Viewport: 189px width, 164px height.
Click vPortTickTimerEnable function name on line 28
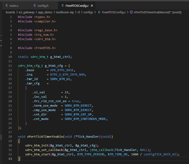pyautogui.click(x=45, y=137)
